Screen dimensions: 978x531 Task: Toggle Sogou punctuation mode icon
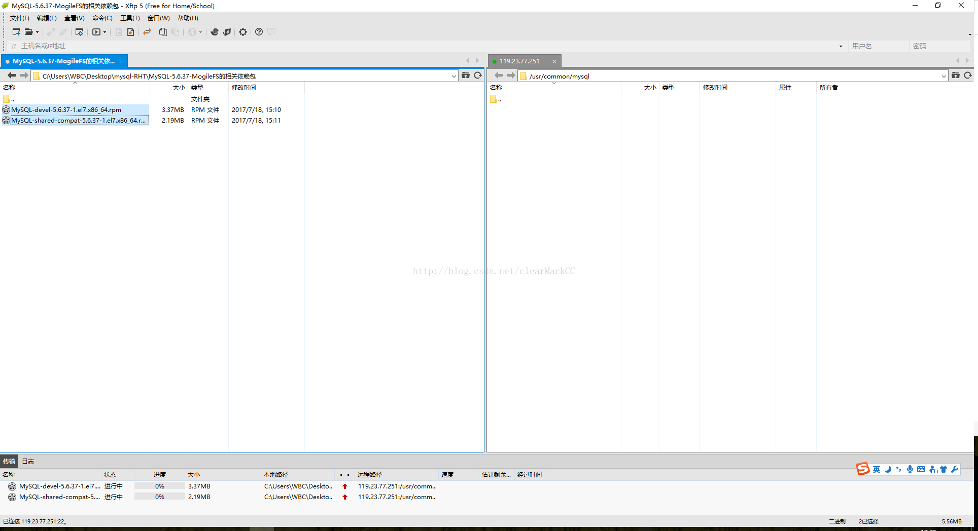pyautogui.click(x=899, y=469)
